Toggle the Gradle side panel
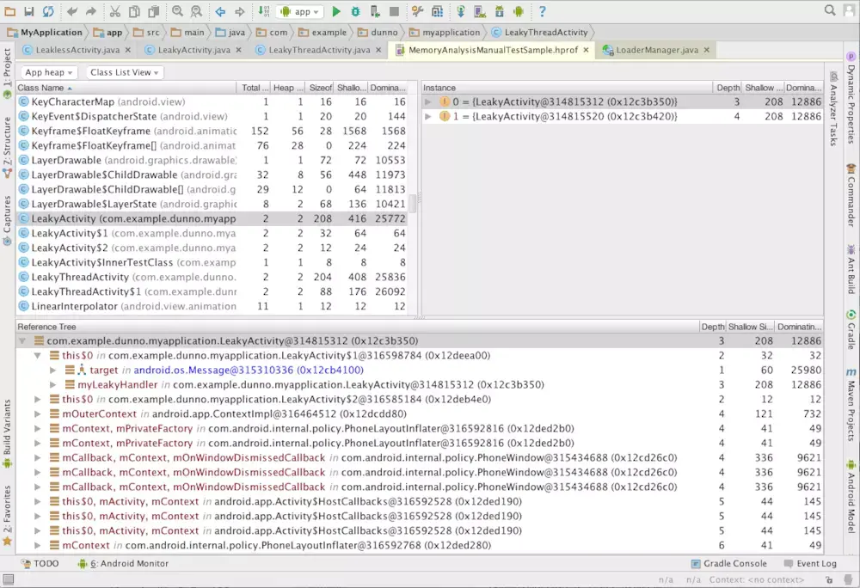The width and height of the screenshot is (860, 588). tap(851, 329)
